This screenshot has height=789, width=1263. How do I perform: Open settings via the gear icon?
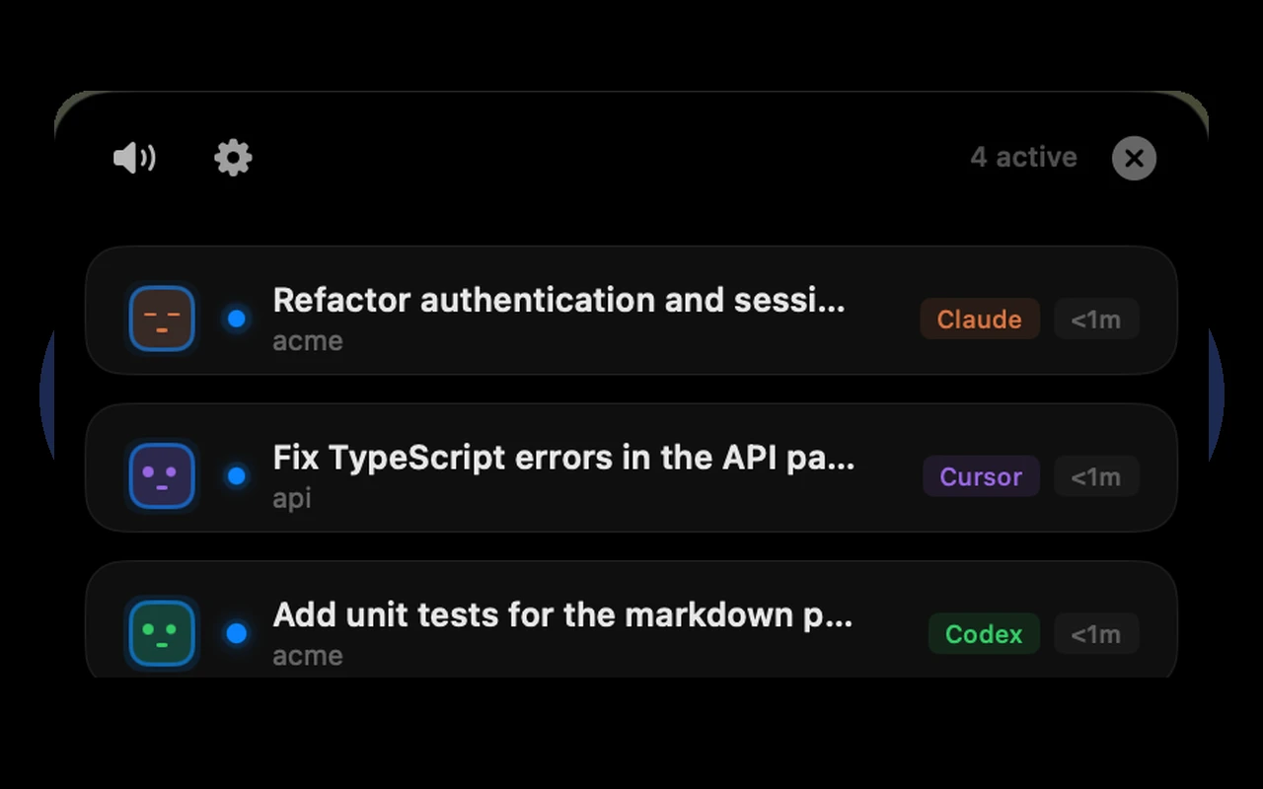point(233,158)
